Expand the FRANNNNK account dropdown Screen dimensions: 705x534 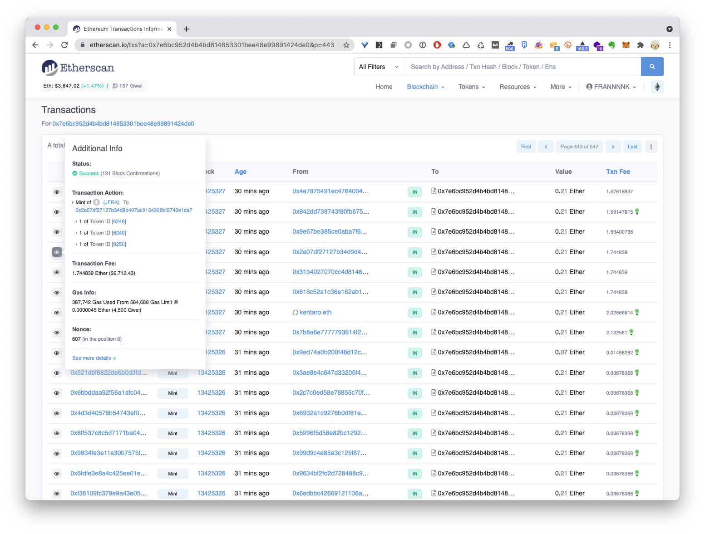click(611, 87)
